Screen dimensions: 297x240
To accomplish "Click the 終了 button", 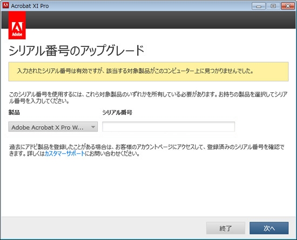I will pyautogui.click(x=226, y=228).
